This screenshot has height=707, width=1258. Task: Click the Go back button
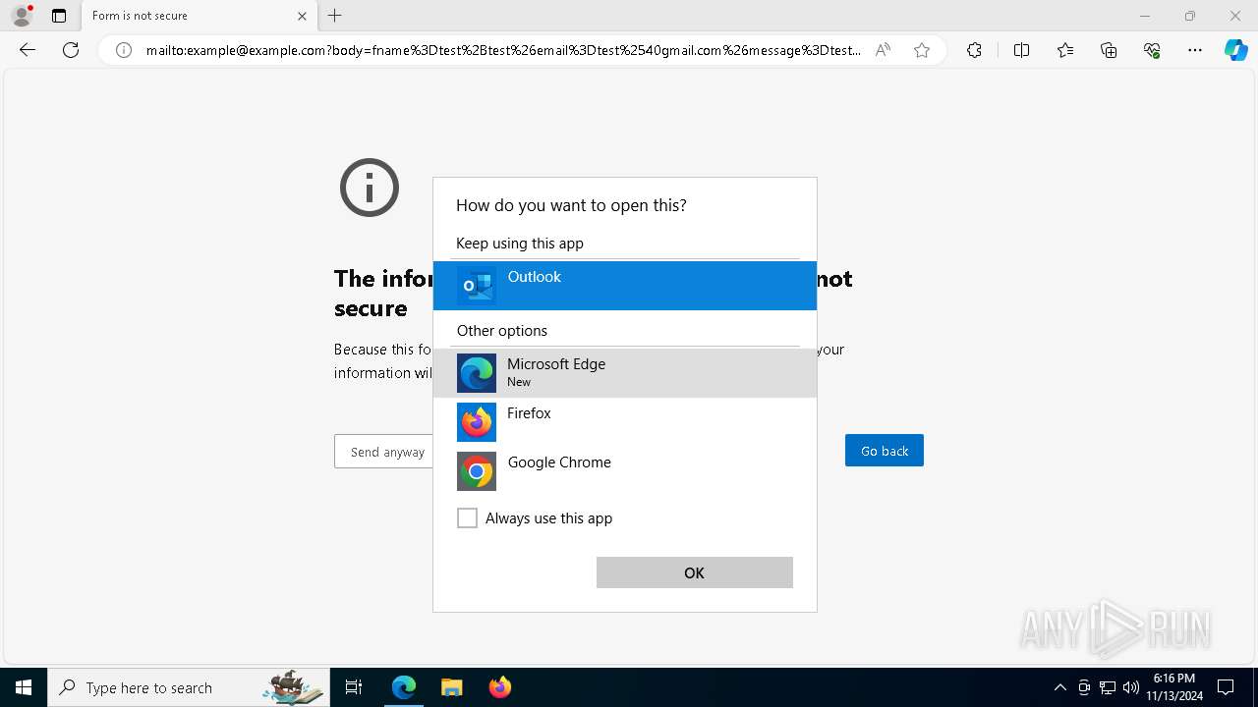(885, 451)
